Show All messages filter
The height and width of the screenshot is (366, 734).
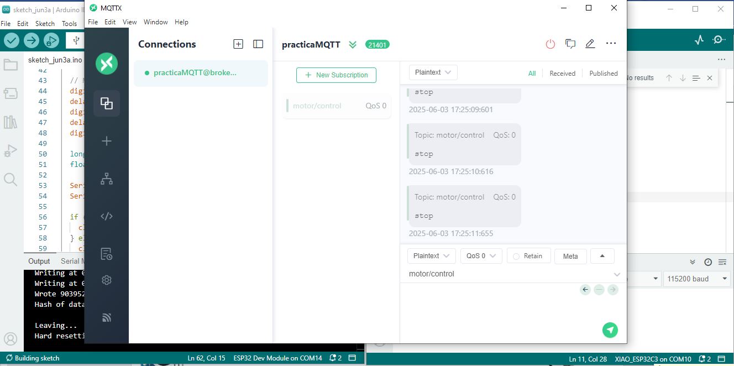pyautogui.click(x=532, y=73)
